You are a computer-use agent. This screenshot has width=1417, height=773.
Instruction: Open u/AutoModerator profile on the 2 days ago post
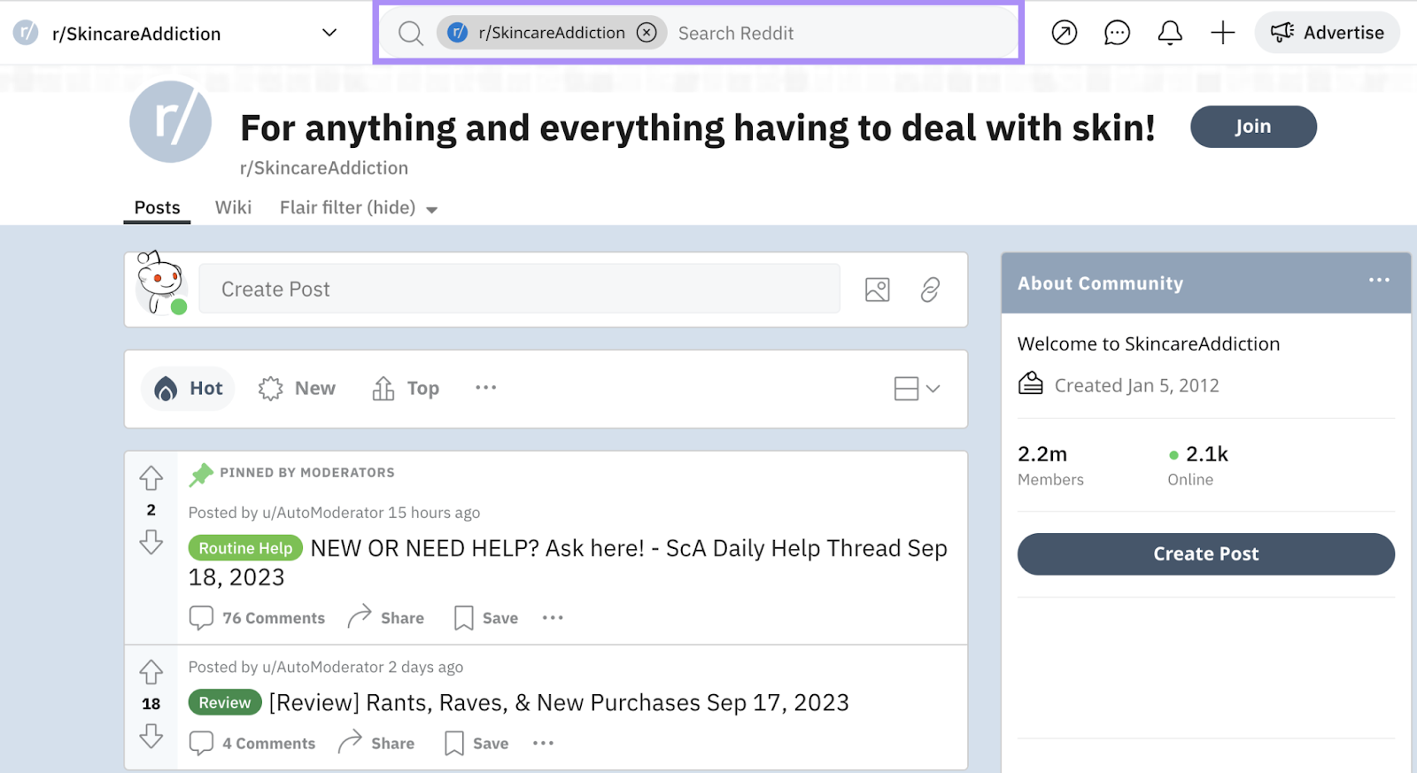323,667
